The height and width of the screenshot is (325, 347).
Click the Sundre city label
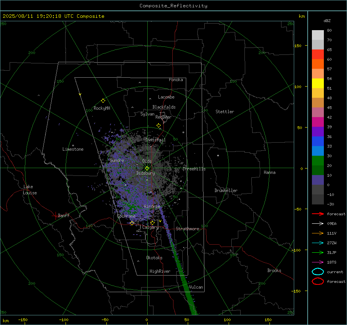(117, 160)
